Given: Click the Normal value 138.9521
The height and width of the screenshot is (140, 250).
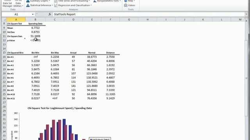Looking at the screenshot, I should tap(92, 78).
